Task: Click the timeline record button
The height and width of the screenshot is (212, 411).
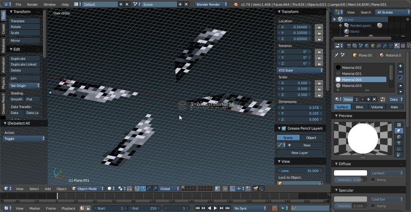Action: point(274,208)
